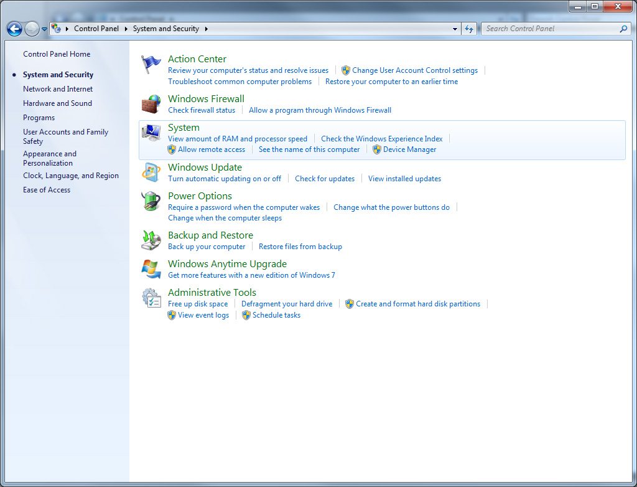Viewport: 637px width, 487px height.
Task: Expand the arrow before Control Panel breadcrumb
Action: [x=67, y=29]
